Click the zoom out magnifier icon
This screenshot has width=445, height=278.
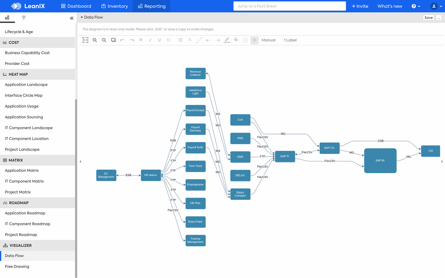[104, 40]
